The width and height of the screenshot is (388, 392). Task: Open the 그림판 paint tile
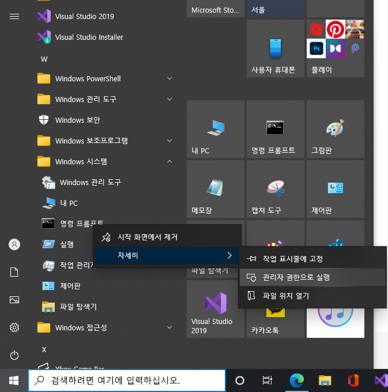coord(336,129)
